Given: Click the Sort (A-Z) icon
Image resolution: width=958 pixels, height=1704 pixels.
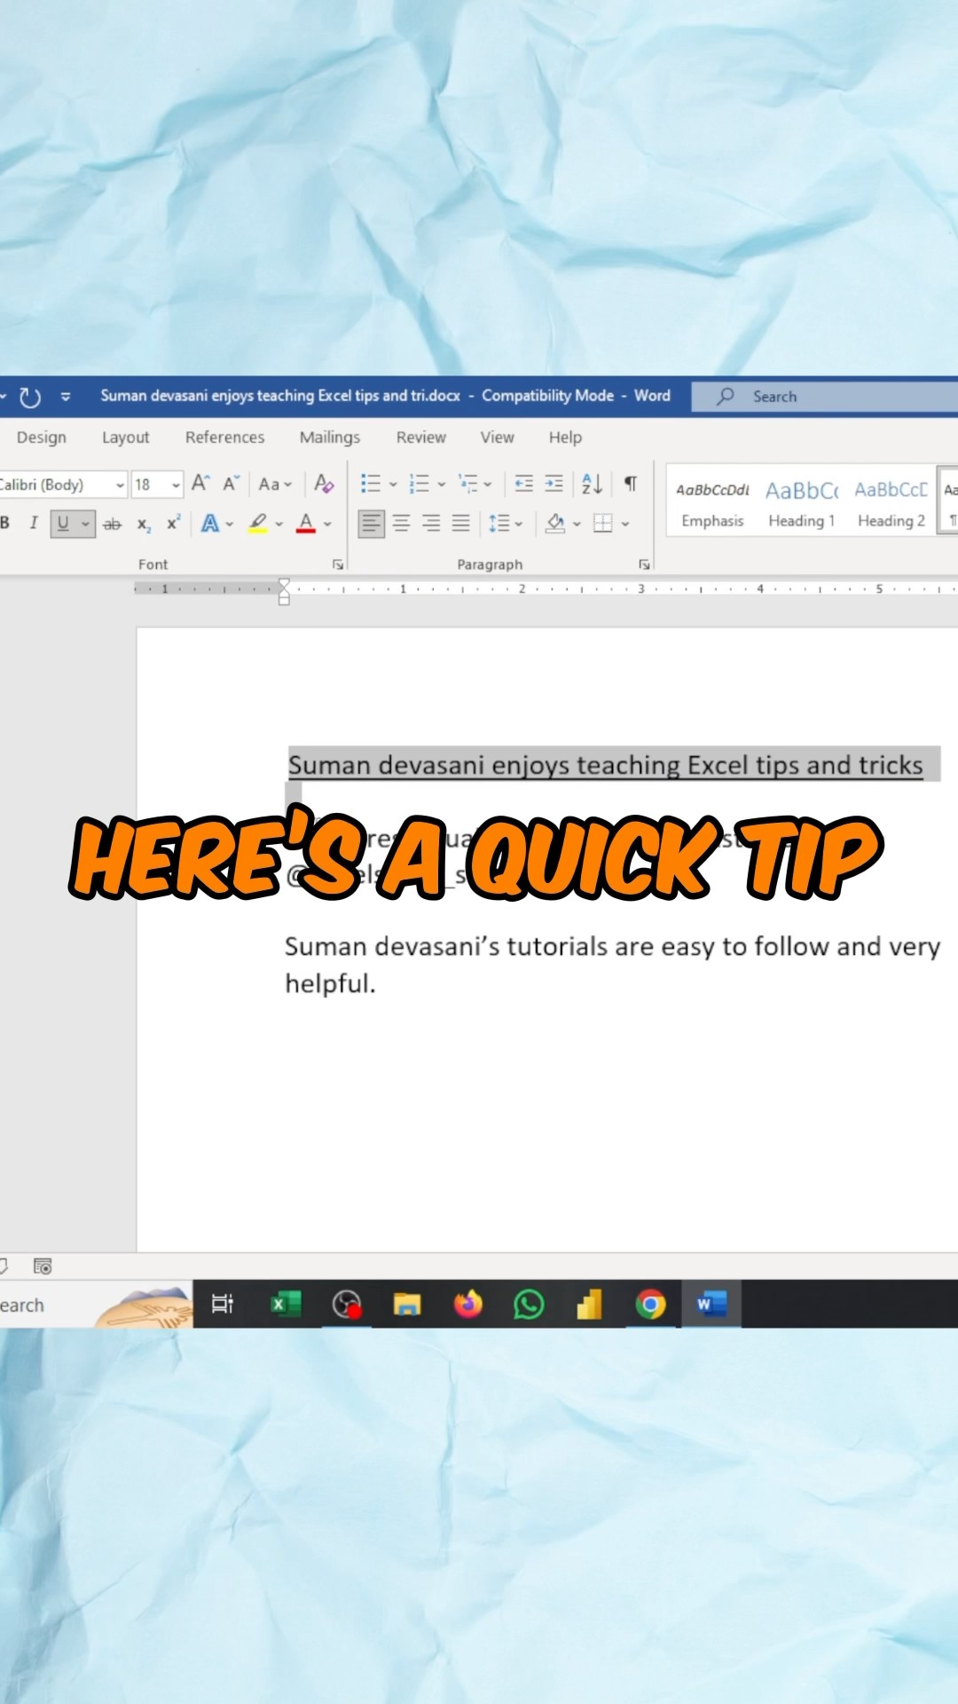Looking at the screenshot, I should [592, 484].
